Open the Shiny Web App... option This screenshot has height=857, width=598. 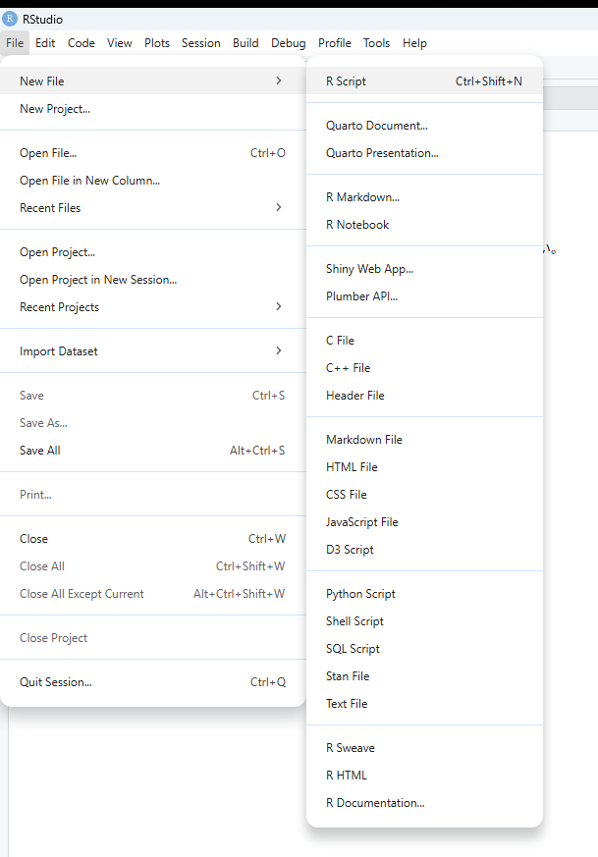(369, 269)
